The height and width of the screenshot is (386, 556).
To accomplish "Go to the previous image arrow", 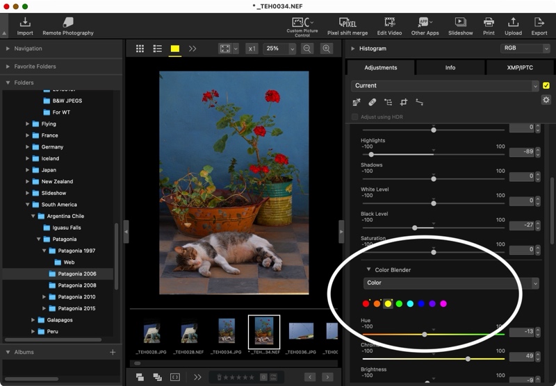I will coord(310,377).
